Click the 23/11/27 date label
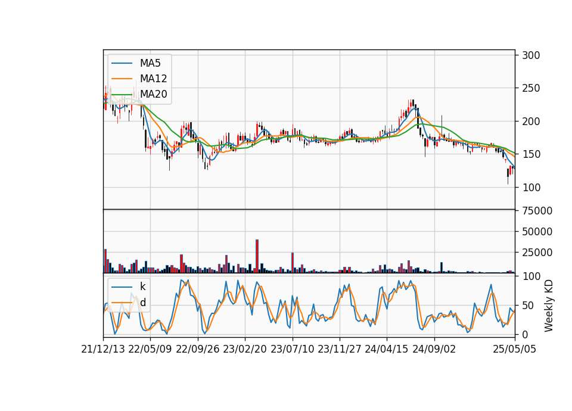 point(340,349)
